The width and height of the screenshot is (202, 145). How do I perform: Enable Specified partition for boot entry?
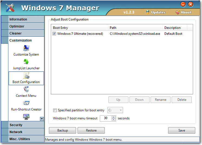pyautogui.click(x=55, y=110)
